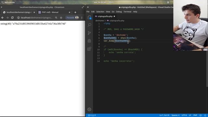Select the criptografia.php editor tab
This screenshot has height=117, width=208.
click(x=105, y=17)
